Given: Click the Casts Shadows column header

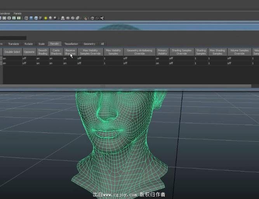Looking at the screenshot, I should [56, 52].
